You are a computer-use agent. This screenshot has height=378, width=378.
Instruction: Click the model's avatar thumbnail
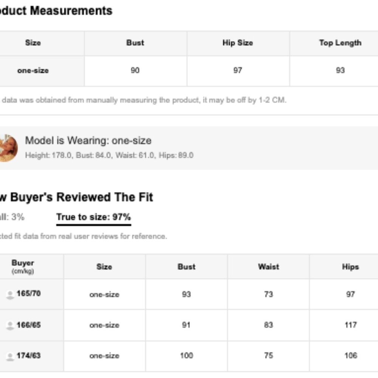pos(8,148)
